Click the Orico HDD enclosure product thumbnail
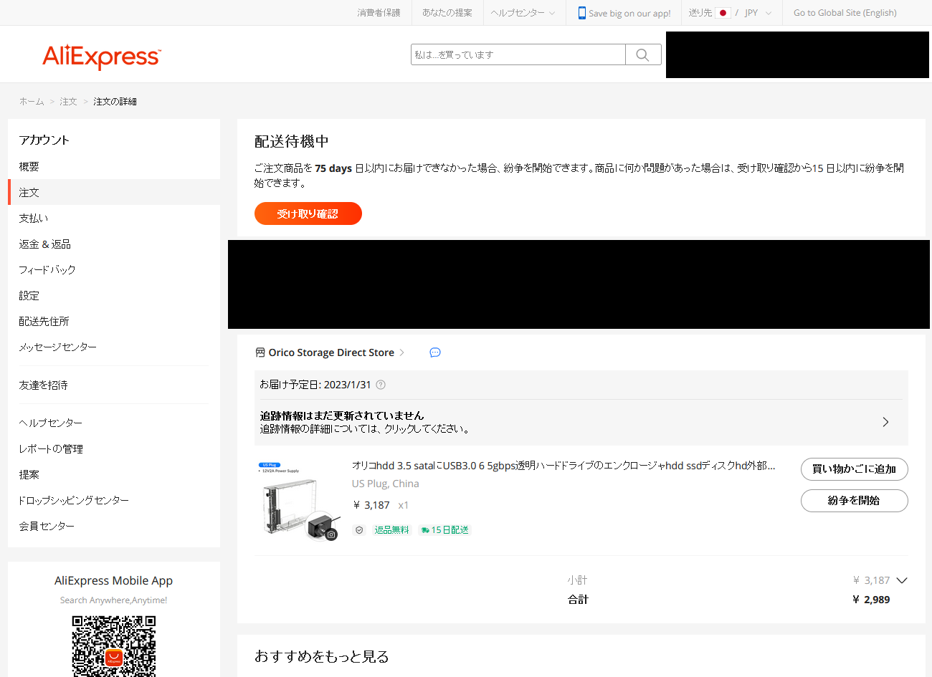 299,501
